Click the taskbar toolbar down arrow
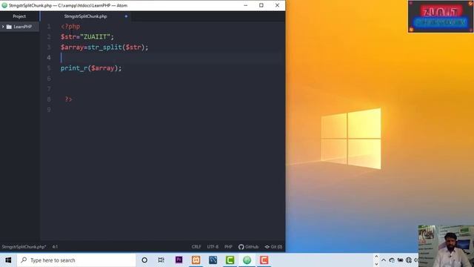 pyautogui.click(x=376, y=264)
